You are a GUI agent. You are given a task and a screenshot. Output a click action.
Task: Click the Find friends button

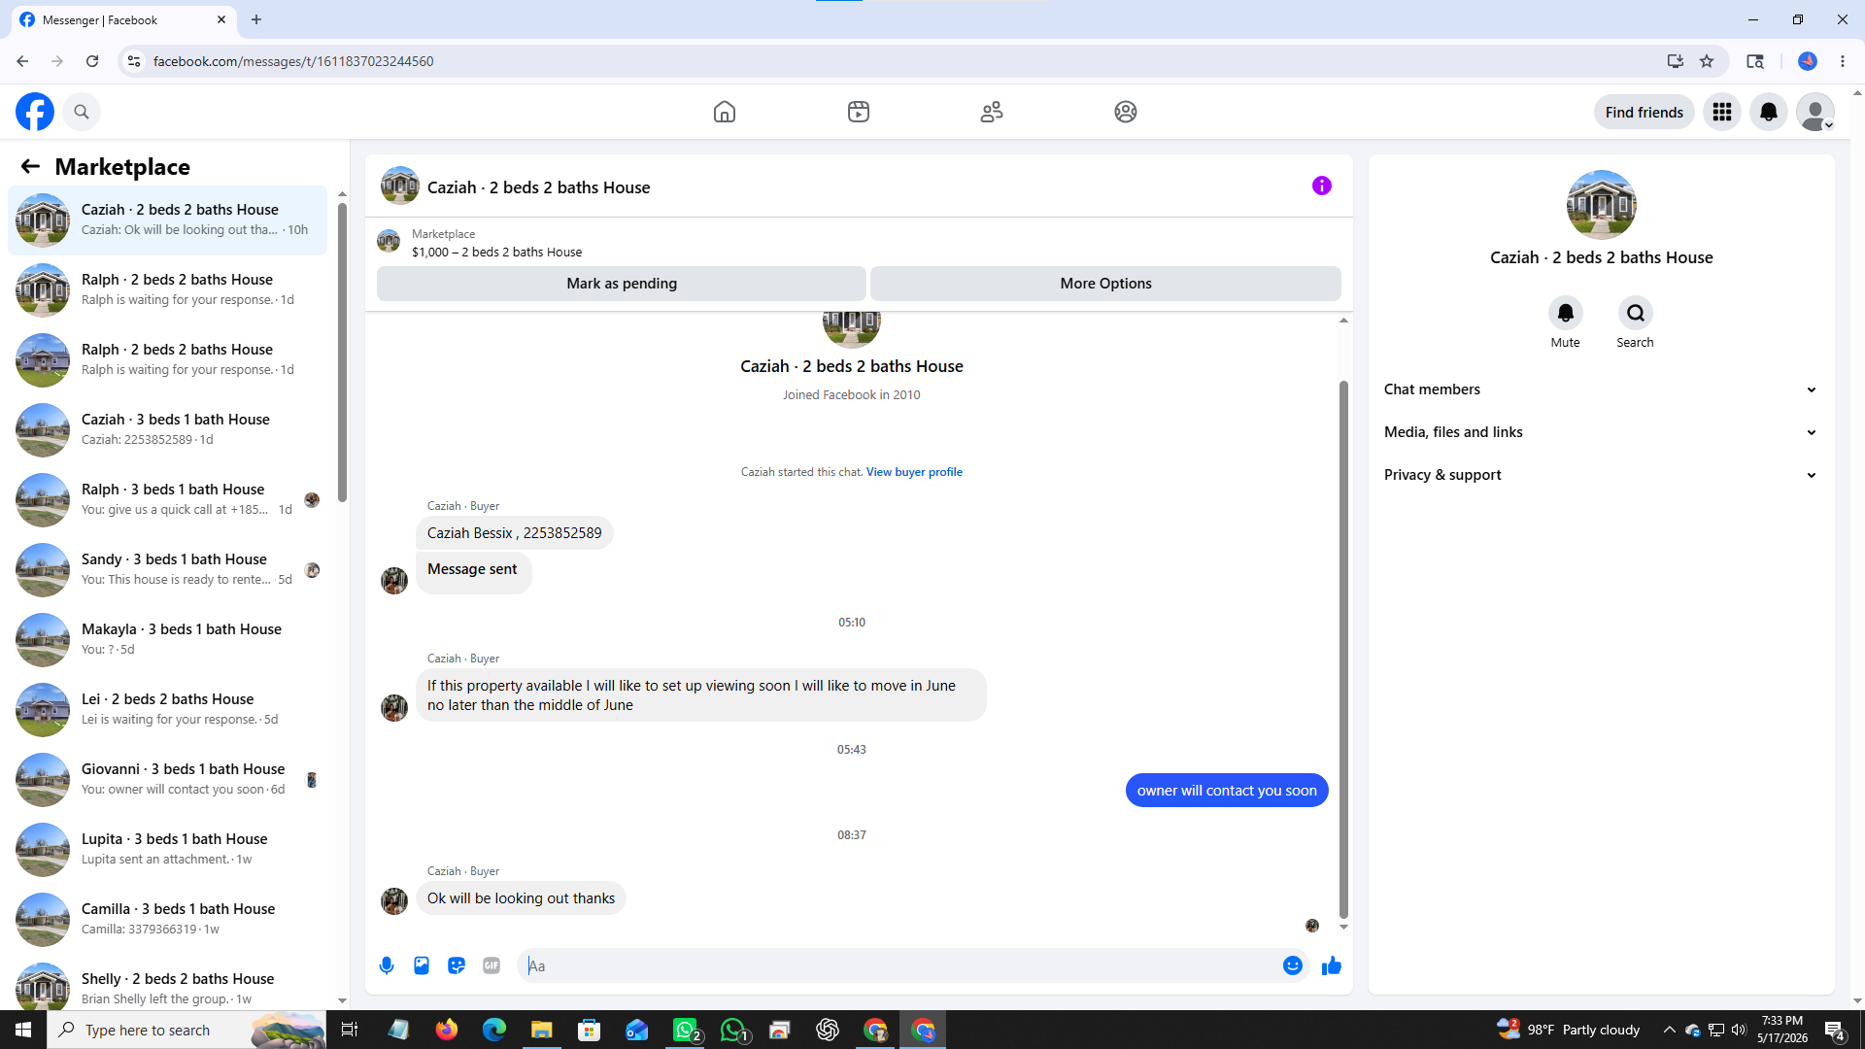point(1645,112)
